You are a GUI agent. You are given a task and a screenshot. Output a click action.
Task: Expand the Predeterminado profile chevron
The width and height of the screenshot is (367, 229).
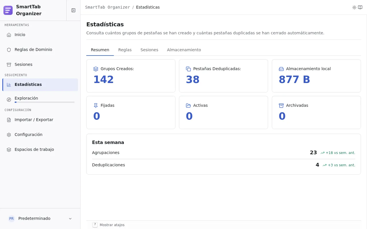(70, 218)
